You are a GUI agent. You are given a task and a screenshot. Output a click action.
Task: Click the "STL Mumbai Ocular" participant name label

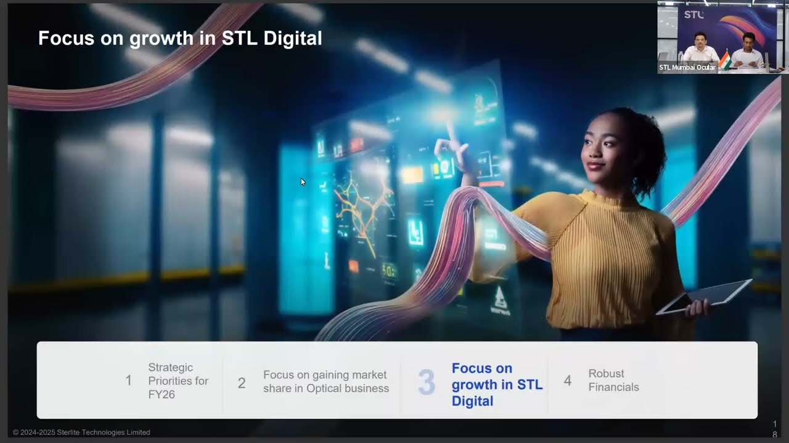tap(687, 68)
